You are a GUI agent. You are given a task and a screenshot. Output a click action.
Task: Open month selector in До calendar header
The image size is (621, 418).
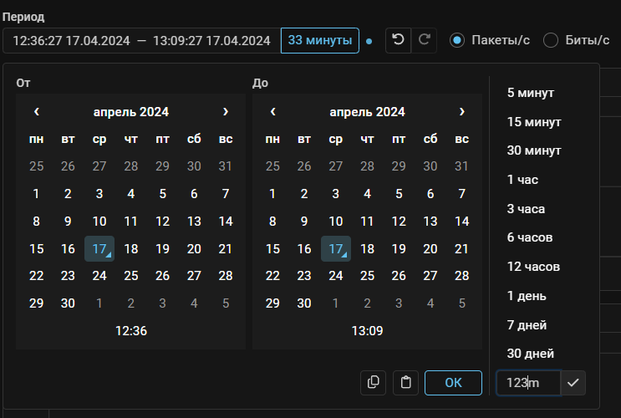click(x=367, y=112)
